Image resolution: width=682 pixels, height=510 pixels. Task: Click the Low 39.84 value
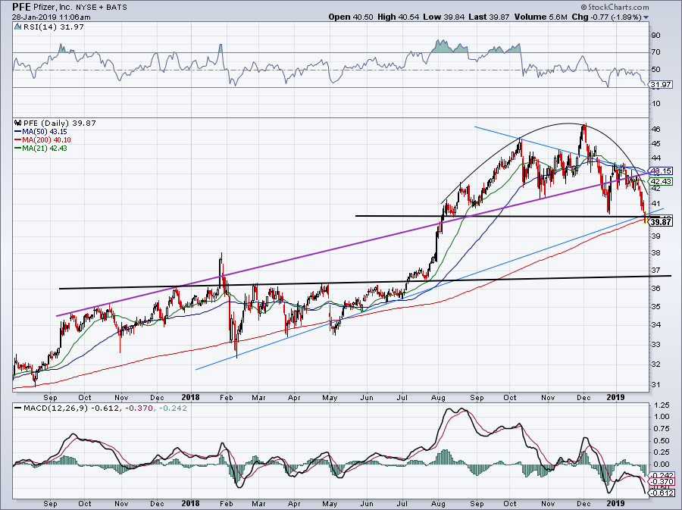tap(443, 17)
